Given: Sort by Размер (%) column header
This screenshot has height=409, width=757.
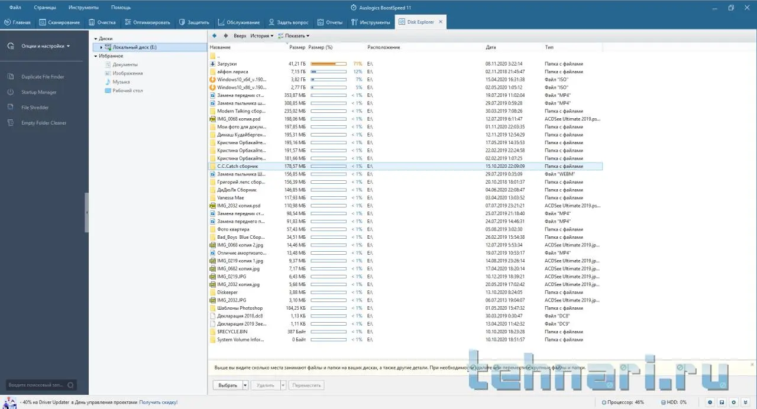Looking at the screenshot, I should [321, 47].
